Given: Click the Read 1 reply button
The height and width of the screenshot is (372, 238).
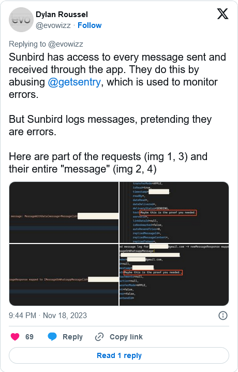Looking at the screenshot, I should (x=119, y=355).
